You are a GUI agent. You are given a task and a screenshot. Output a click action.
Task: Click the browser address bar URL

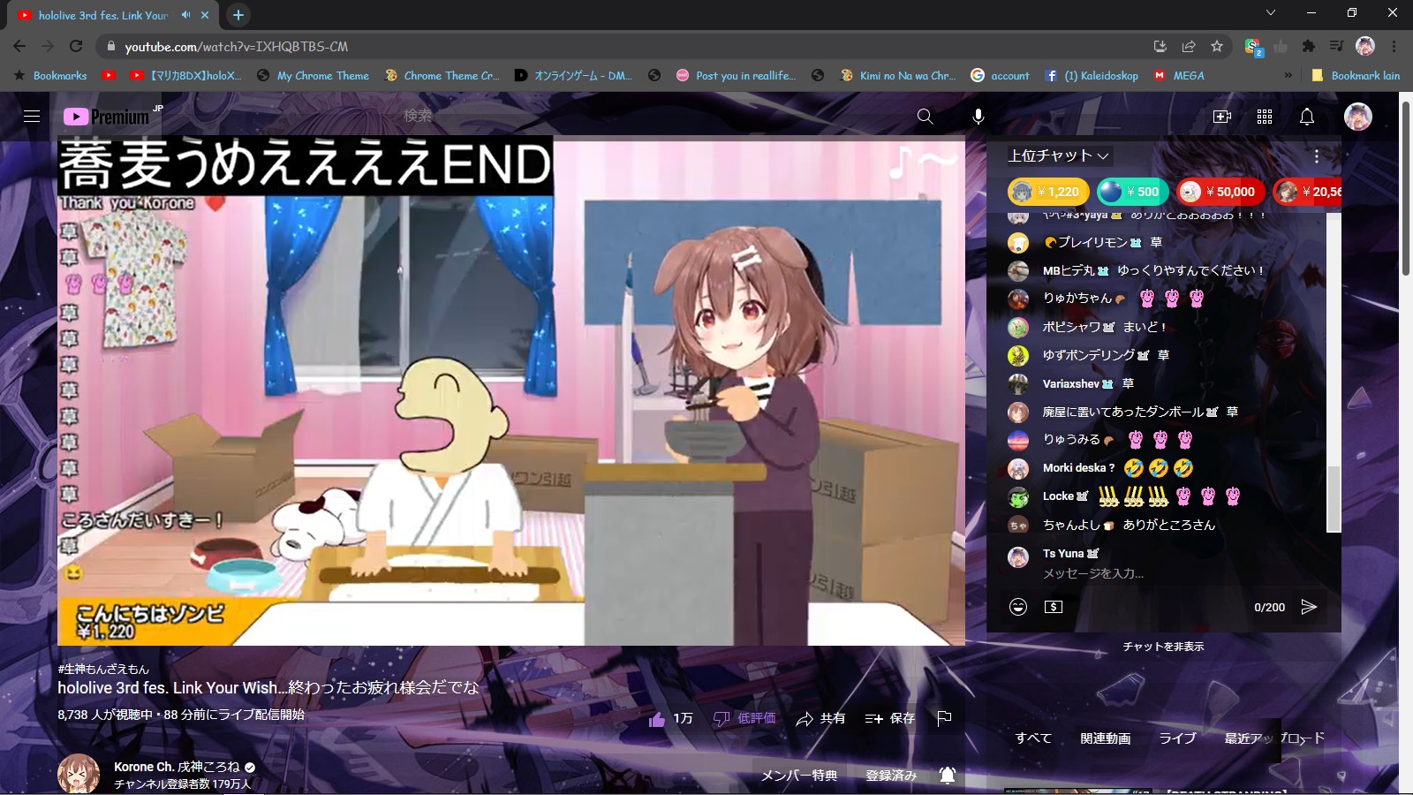(237, 46)
